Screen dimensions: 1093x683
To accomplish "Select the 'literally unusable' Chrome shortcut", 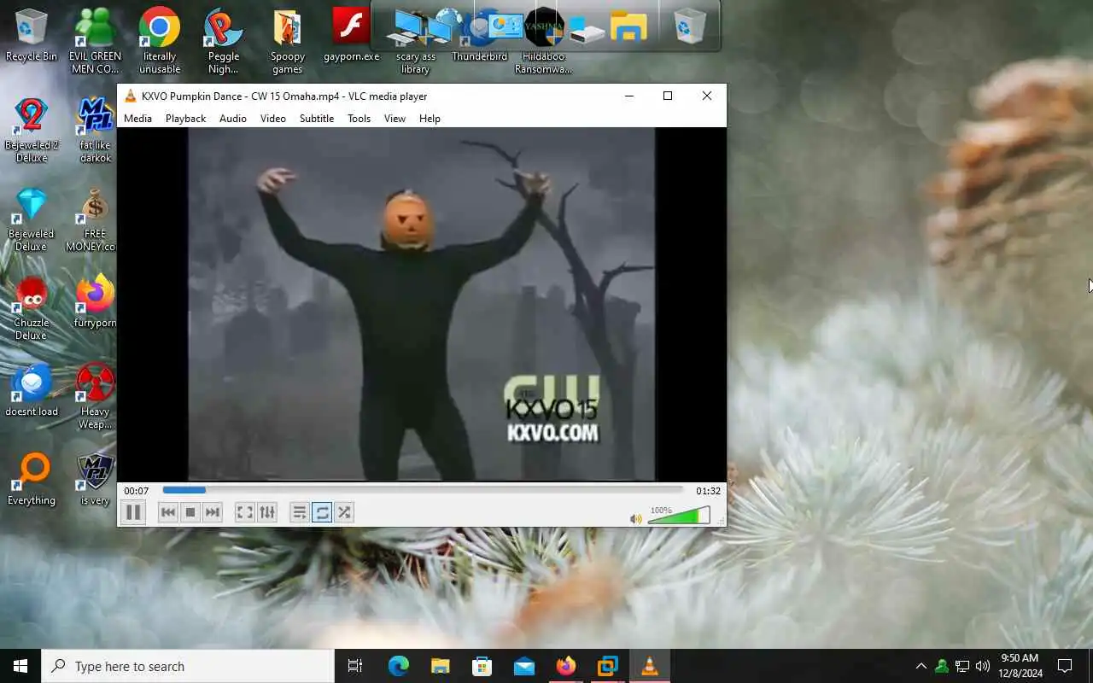I will pos(160,40).
